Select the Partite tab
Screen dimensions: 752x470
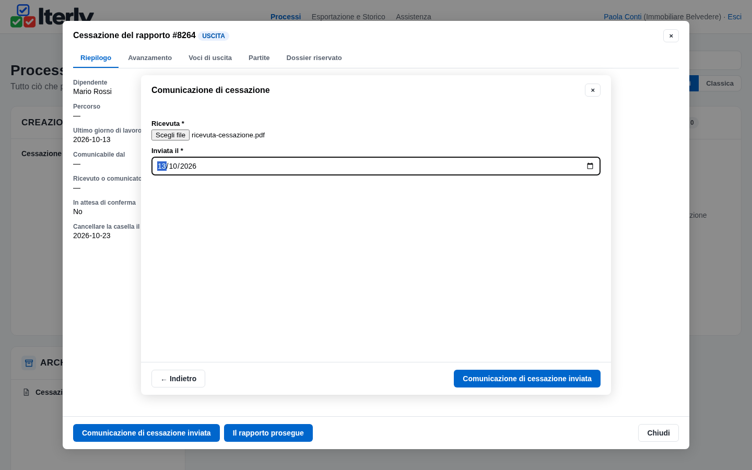coord(259,58)
